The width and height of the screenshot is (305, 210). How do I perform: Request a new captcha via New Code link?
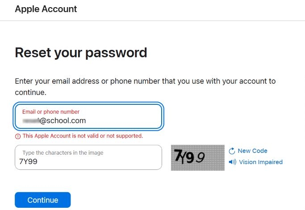[x=252, y=151]
